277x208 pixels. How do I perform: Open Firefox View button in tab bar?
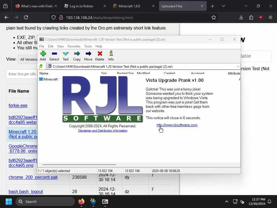(5, 6)
